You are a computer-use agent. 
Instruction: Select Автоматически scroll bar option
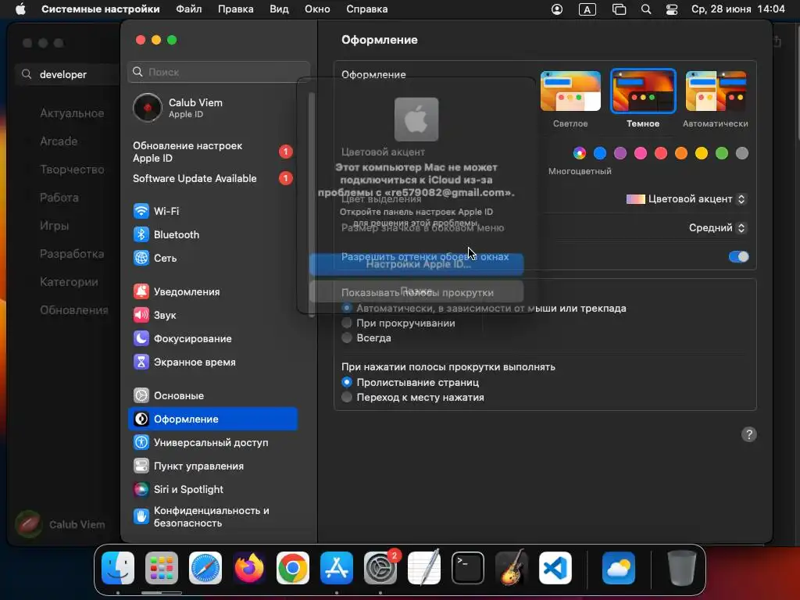pos(347,308)
